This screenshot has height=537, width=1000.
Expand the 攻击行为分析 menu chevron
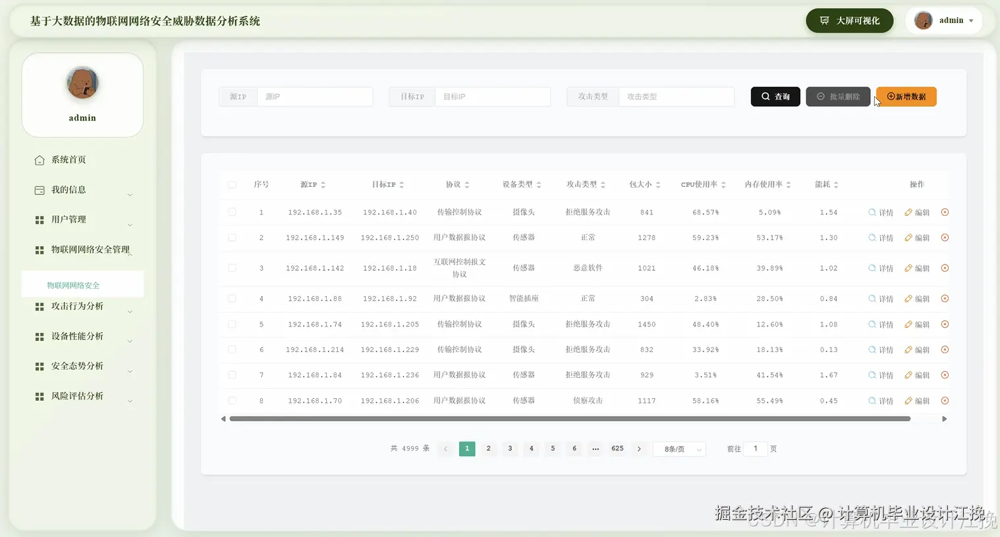(130, 312)
